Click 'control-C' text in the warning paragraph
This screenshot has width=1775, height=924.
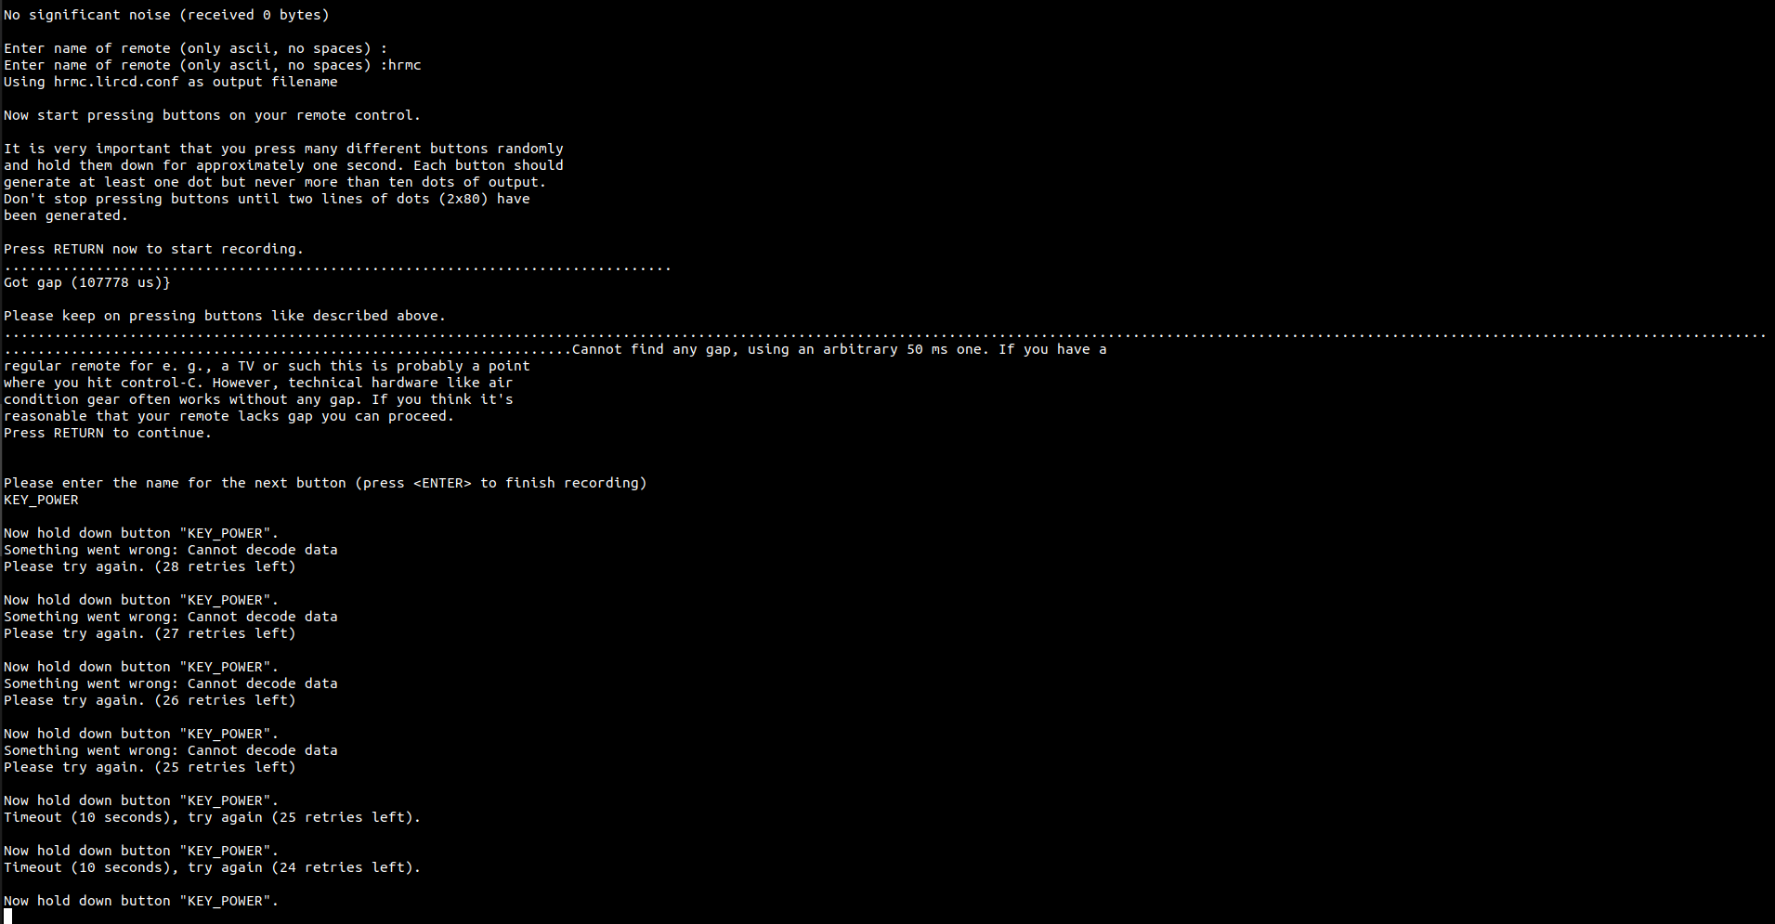(162, 383)
